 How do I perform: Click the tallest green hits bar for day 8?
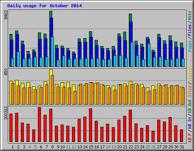[51, 14]
